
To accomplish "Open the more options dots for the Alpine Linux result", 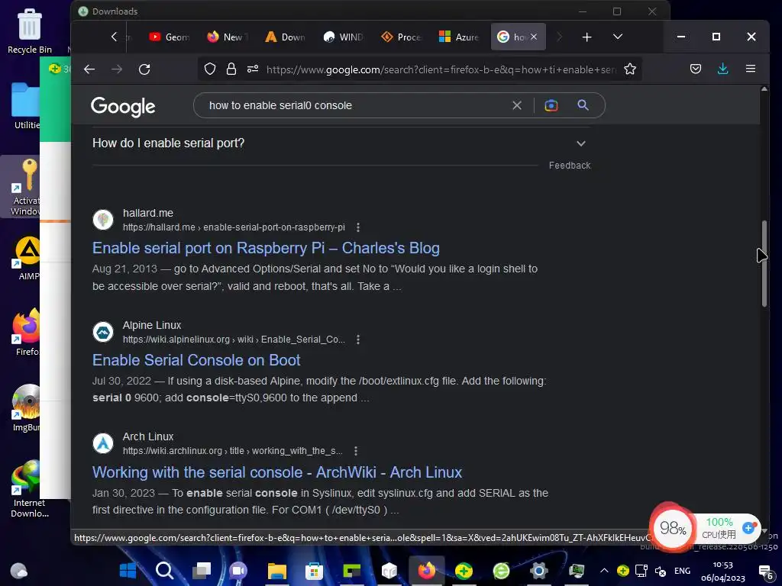I will (x=358, y=340).
